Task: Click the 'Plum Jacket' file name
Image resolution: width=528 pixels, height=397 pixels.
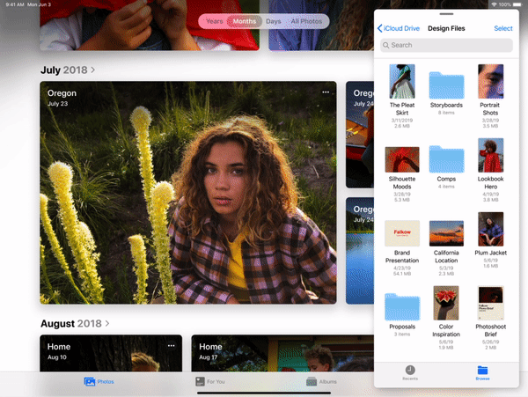Action: click(x=491, y=253)
